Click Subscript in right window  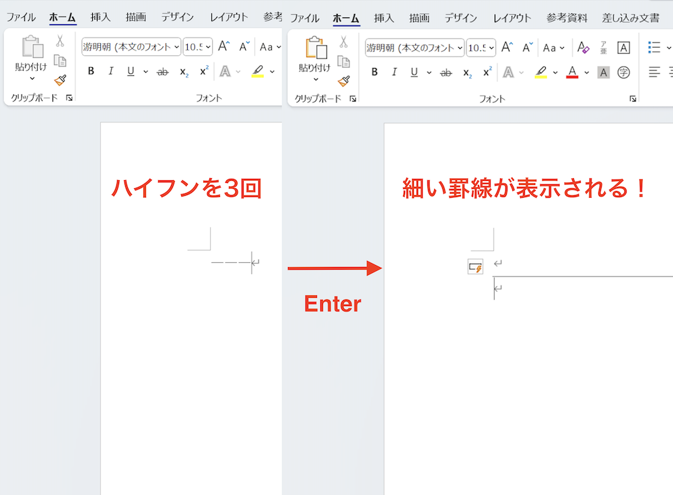(x=468, y=73)
